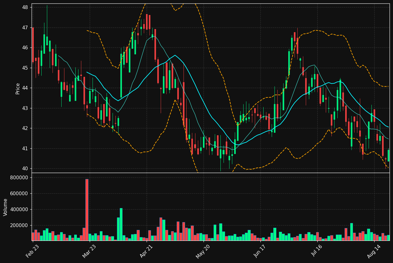Select the 41 price axis tick label
The image size is (393, 263).
click(25, 148)
